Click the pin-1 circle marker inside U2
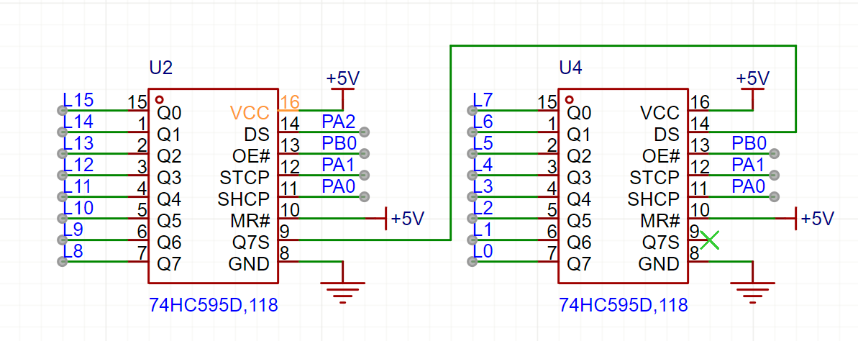This screenshot has height=341, width=858. [x=160, y=99]
